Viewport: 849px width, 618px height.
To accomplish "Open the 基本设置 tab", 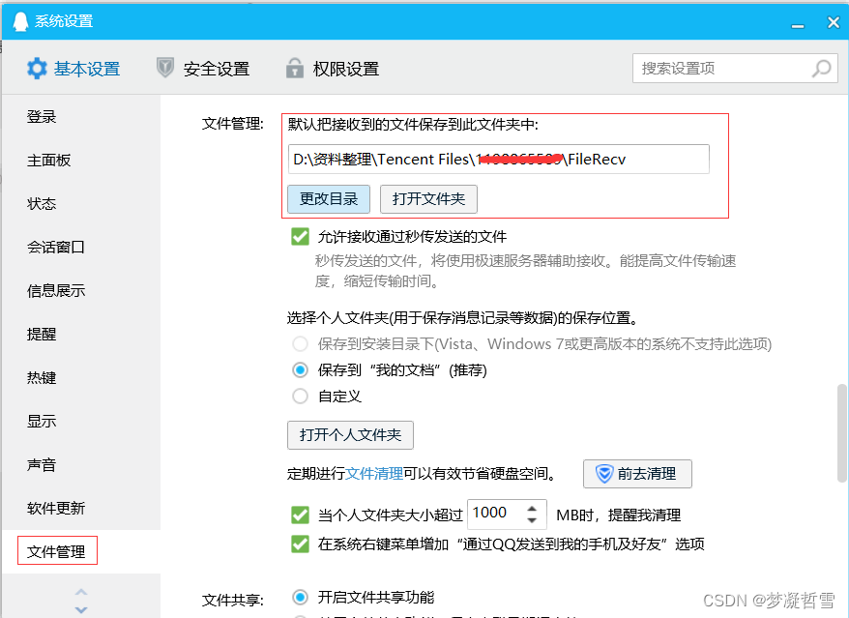I will [x=73, y=69].
